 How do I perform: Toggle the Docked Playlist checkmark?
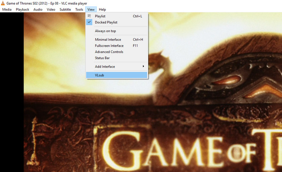coord(89,22)
